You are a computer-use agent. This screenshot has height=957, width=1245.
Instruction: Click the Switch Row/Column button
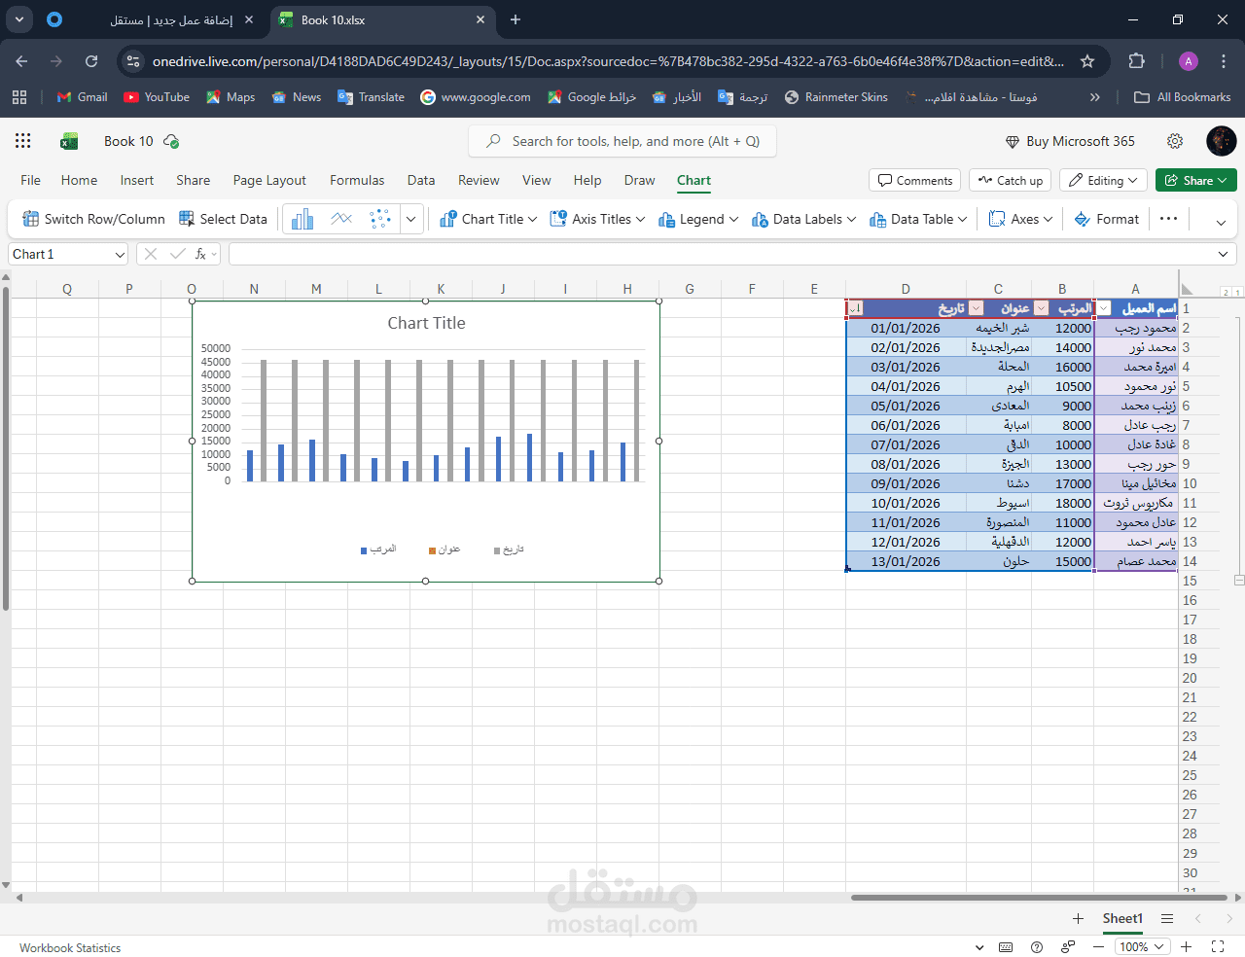tap(93, 219)
